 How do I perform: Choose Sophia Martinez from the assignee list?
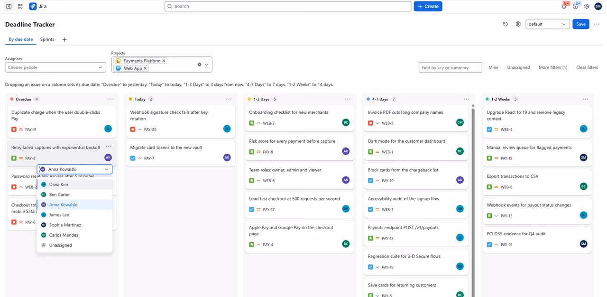pyautogui.click(x=75, y=225)
